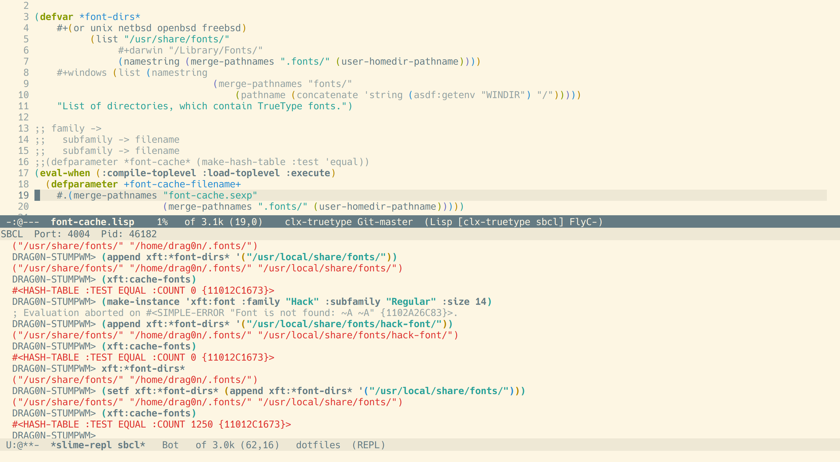Screen dimensions: 840x462
Task: Click the #+windows feature expression on line 8
Action: (82, 73)
